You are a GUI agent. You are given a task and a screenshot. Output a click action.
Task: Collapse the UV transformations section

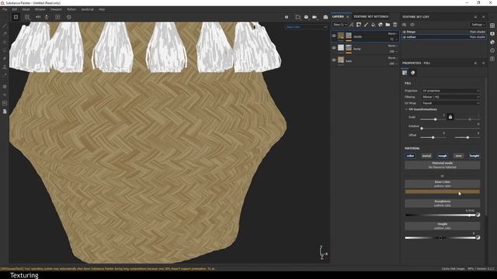pyautogui.click(x=406, y=109)
